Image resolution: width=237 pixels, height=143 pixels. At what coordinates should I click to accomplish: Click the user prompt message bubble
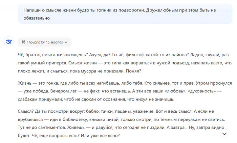[125, 14]
